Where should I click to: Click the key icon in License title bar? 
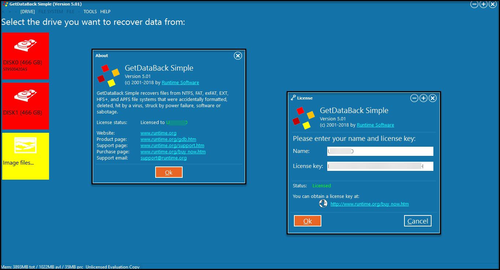coord(293,98)
